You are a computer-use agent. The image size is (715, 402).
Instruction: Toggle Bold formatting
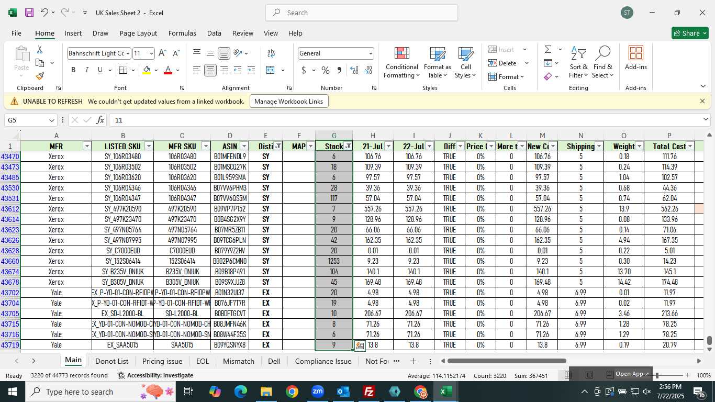73,70
